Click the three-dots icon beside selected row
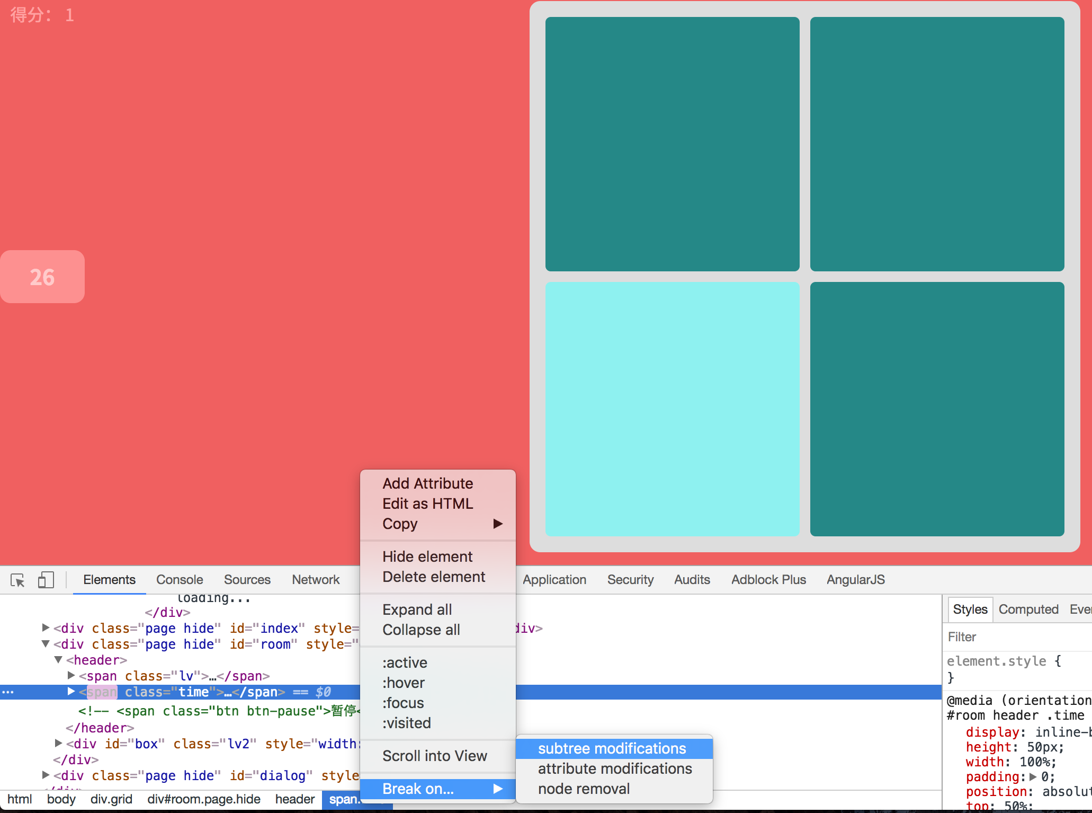 click(8, 692)
